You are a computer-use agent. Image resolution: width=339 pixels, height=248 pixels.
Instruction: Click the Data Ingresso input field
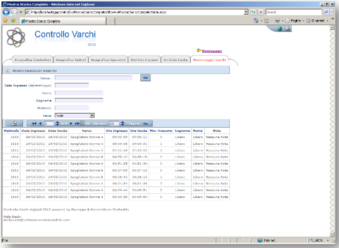[72, 85]
